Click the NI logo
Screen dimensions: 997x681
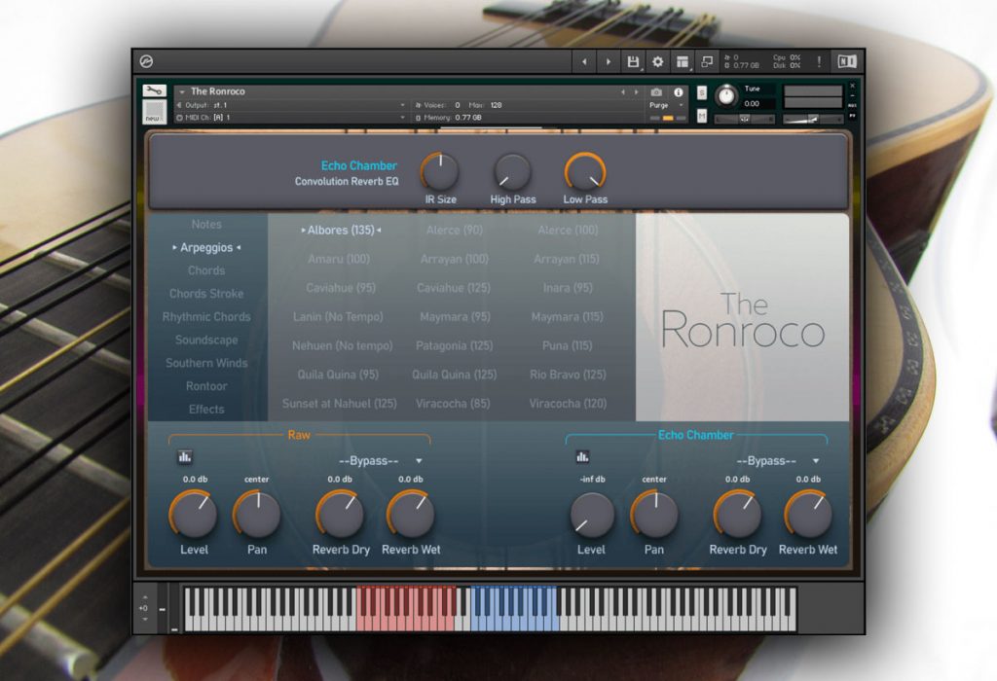(x=847, y=61)
